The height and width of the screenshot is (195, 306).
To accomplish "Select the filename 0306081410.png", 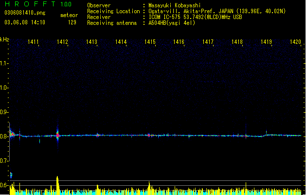I will [25, 13].
